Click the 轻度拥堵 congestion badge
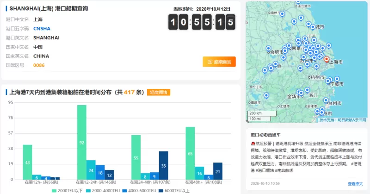The height and width of the screenshot is (194, 370). [159, 92]
